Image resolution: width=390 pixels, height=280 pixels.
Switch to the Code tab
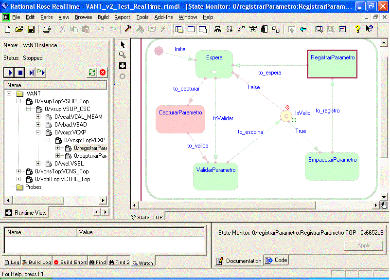[x=276, y=260]
